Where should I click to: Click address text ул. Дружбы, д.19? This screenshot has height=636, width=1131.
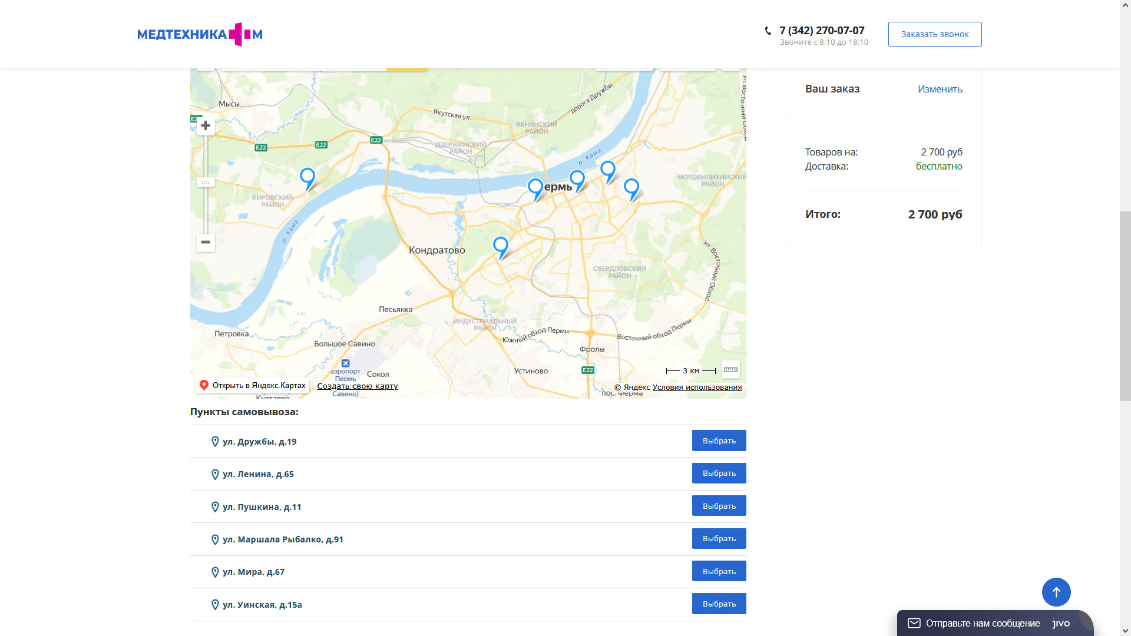[260, 442]
